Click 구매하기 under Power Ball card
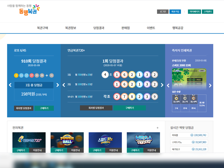The image size is (224, 168). click(x=59, y=150)
